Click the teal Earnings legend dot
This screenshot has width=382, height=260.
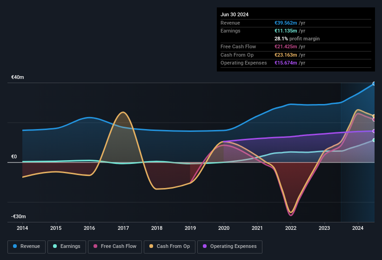click(55, 247)
